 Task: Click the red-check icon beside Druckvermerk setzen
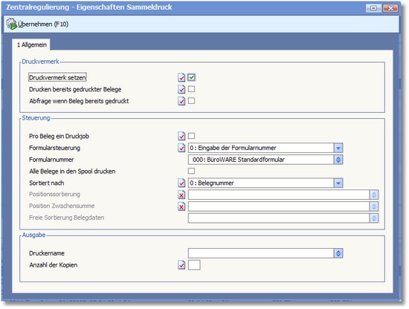(181, 77)
